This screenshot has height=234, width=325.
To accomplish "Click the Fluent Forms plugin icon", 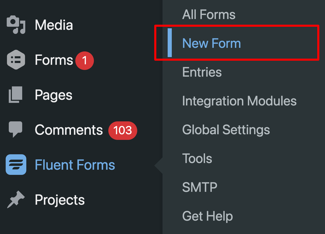I will tap(15, 165).
